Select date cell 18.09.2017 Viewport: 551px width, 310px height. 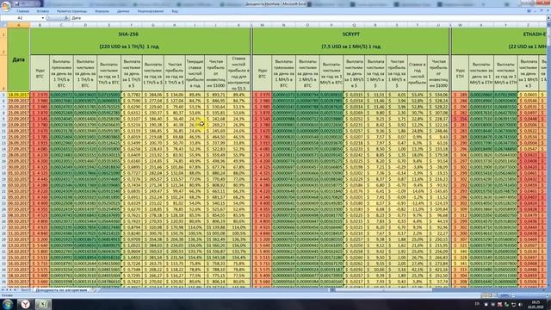click(x=19, y=95)
